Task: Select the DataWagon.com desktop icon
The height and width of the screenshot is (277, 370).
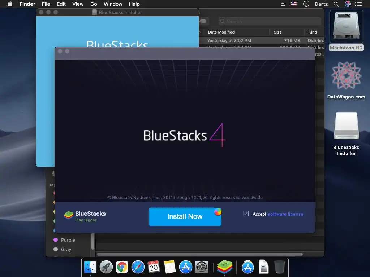Action: pyautogui.click(x=346, y=80)
